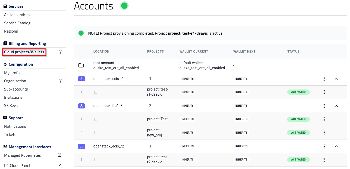Click info icon next to Cloud projects/Wallets

(61, 52)
